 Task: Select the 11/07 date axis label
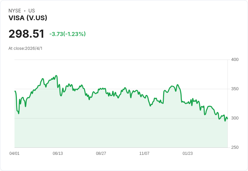[144, 153]
